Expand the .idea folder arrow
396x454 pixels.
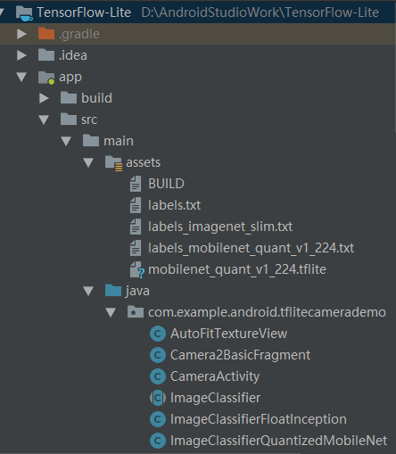pyautogui.click(x=21, y=55)
